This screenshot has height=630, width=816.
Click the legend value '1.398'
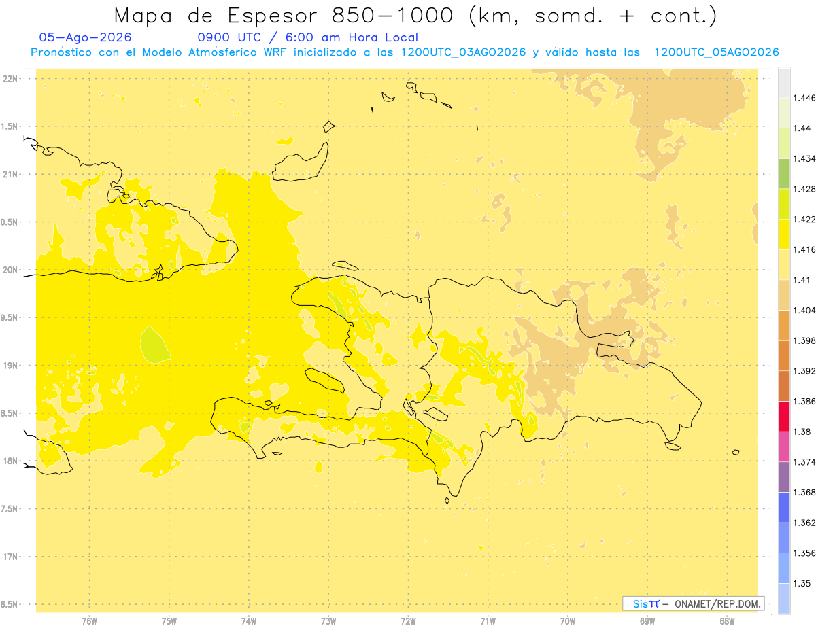pos(804,340)
